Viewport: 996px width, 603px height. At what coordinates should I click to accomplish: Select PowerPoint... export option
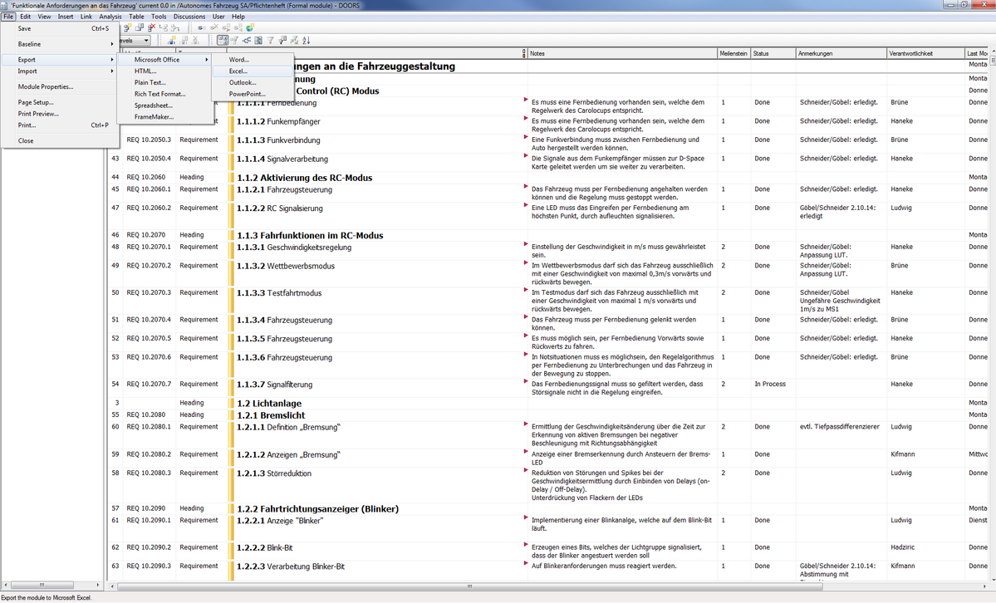coord(247,94)
